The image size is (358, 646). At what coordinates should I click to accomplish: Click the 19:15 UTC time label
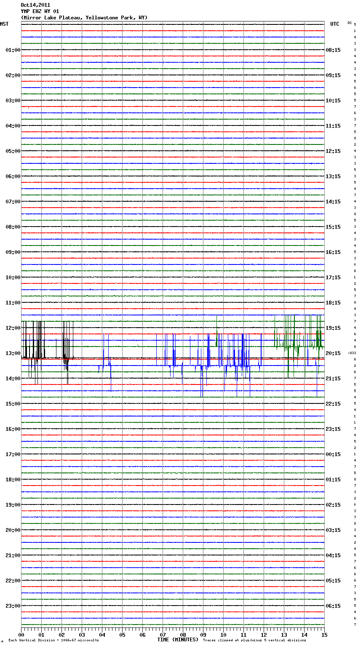333,328
